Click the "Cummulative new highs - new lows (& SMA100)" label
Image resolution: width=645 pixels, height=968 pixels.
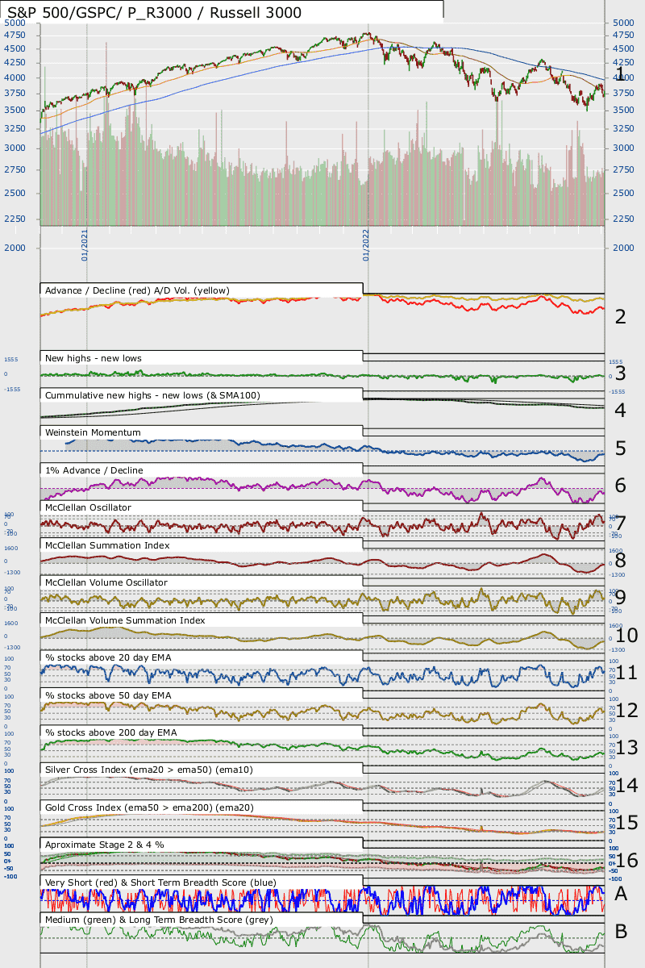[152, 395]
